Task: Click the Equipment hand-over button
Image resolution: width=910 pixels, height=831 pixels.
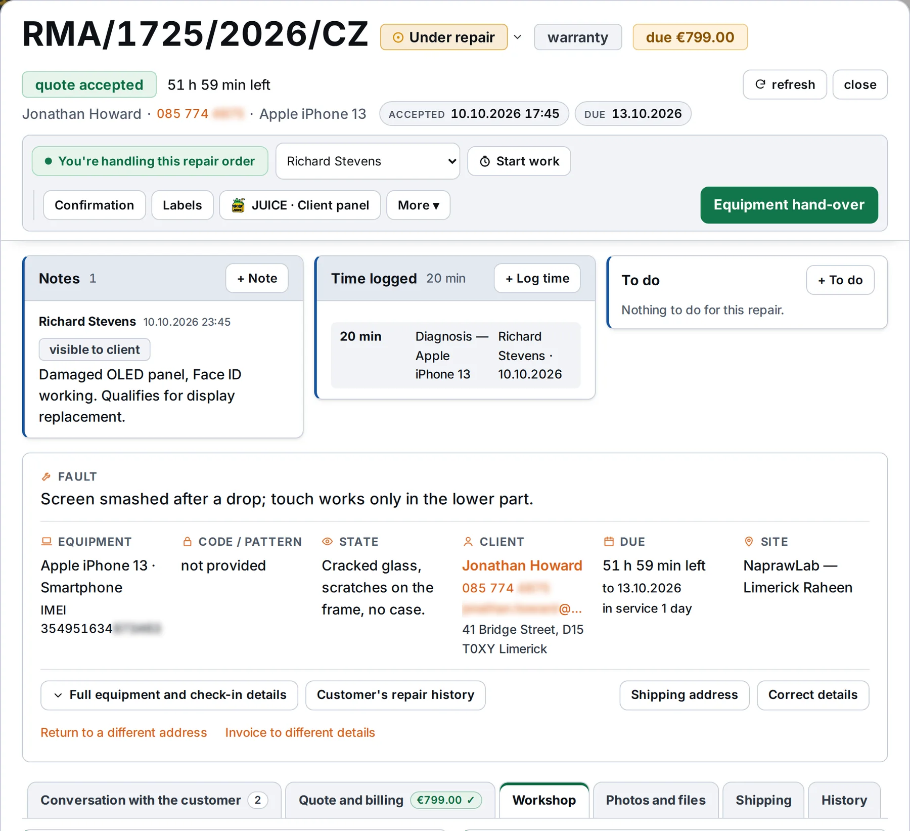Action: (x=789, y=205)
